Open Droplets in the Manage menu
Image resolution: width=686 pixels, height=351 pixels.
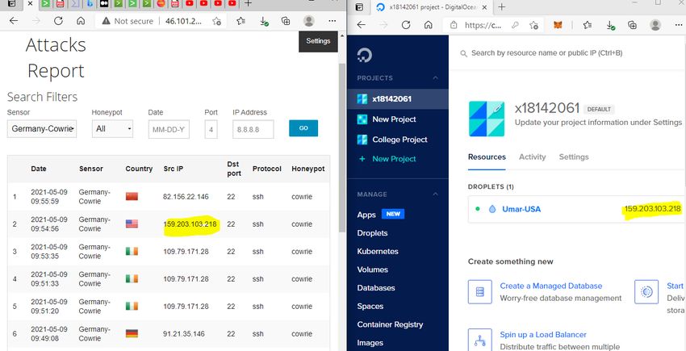click(372, 233)
